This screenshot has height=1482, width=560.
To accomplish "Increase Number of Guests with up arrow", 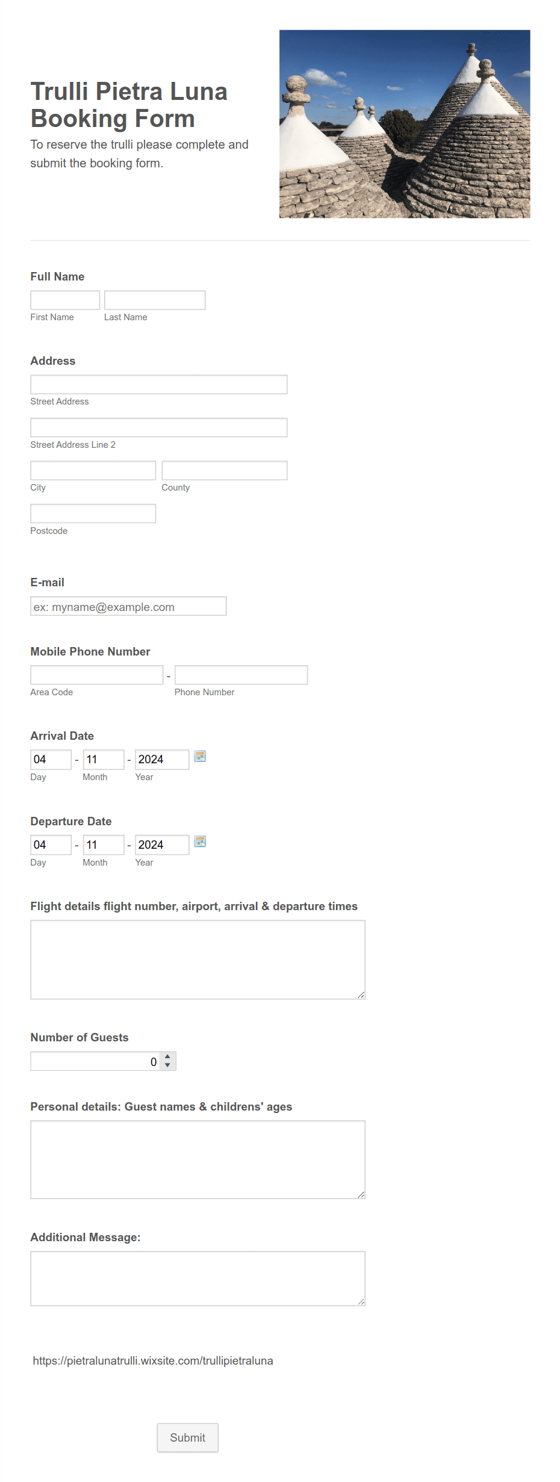I will pos(167,1056).
